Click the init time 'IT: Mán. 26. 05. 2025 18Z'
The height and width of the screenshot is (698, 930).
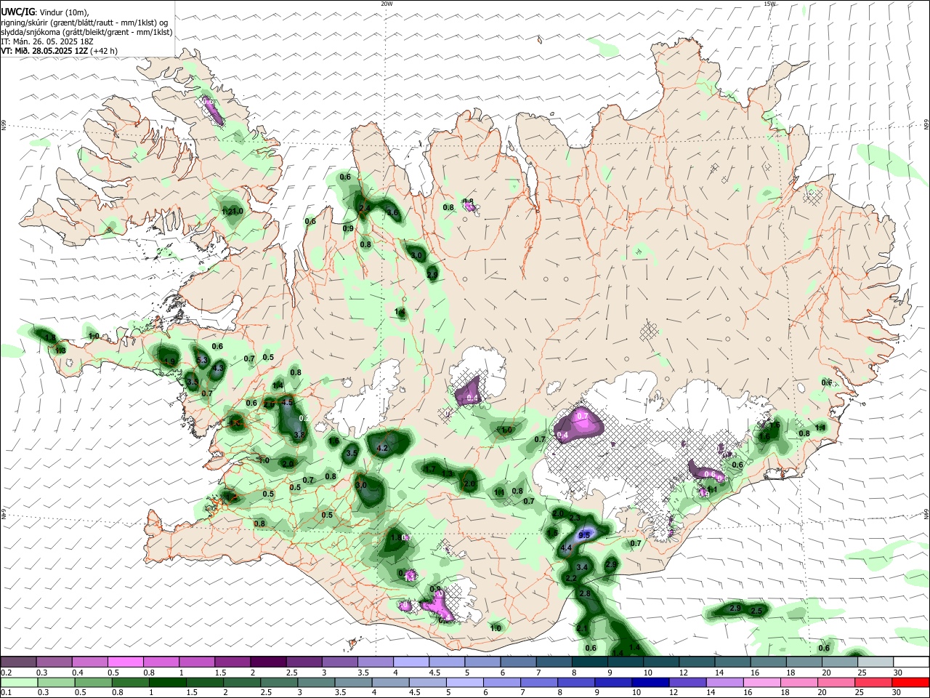pos(48,41)
